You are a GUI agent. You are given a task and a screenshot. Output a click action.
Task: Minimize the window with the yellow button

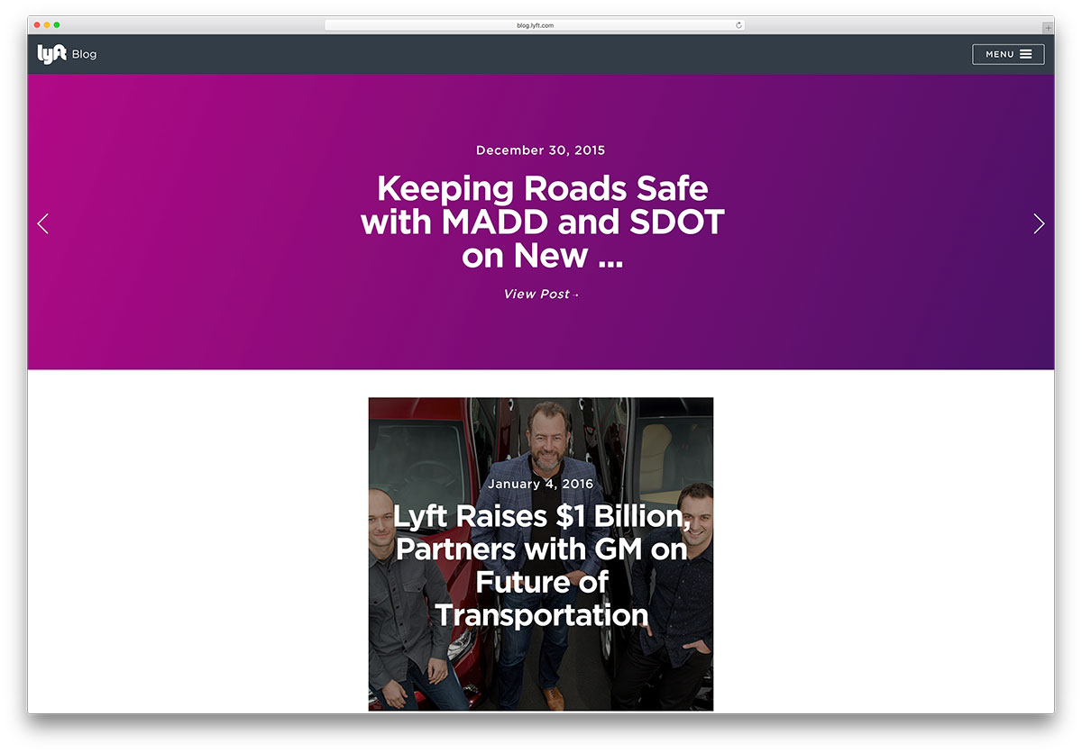coord(47,24)
